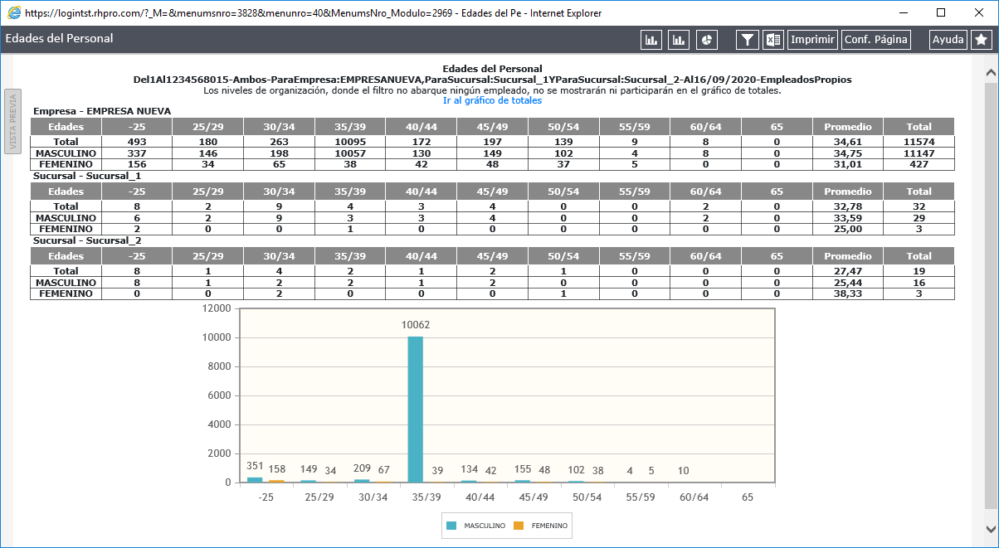Click the Edades header in the Sucursal_2 table
999x548 pixels.
(x=66, y=256)
